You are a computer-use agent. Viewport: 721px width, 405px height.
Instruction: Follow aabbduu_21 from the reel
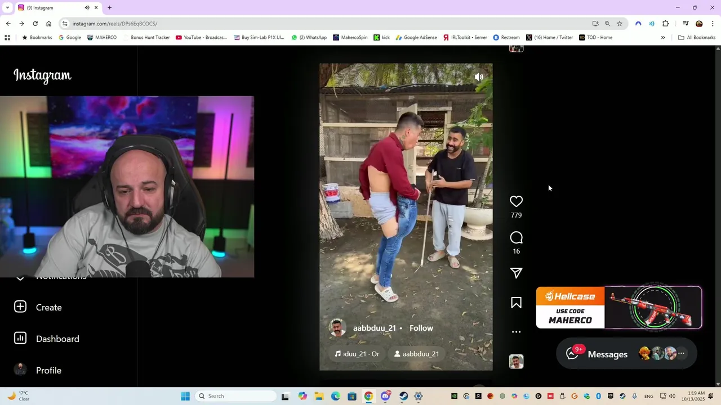421,328
